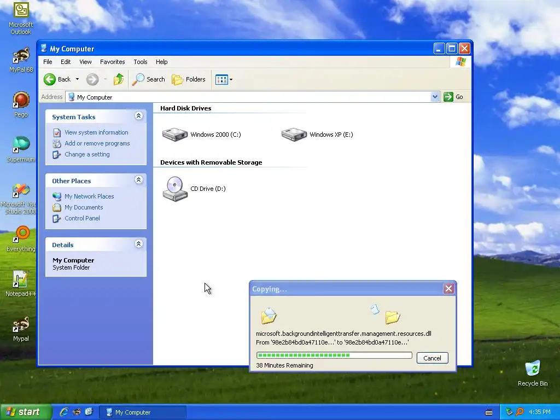Viewport: 560px width, 420px height.
Task: Open the Search pane
Action: [x=149, y=79]
